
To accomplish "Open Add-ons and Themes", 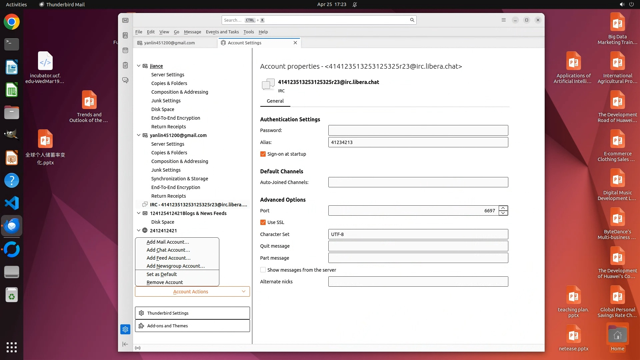I will pyautogui.click(x=192, y=326).
